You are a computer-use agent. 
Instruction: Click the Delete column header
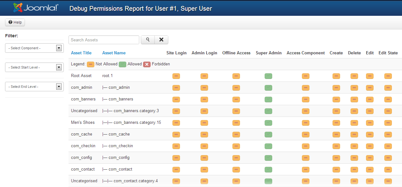click(x=354, y=53)
